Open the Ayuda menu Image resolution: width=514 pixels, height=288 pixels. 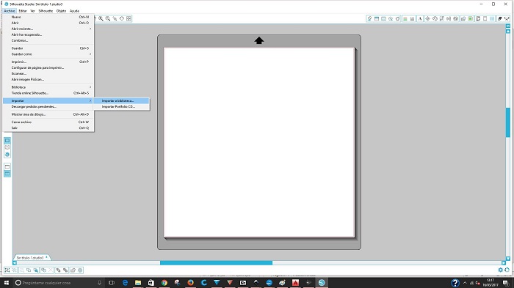point(74,11)
